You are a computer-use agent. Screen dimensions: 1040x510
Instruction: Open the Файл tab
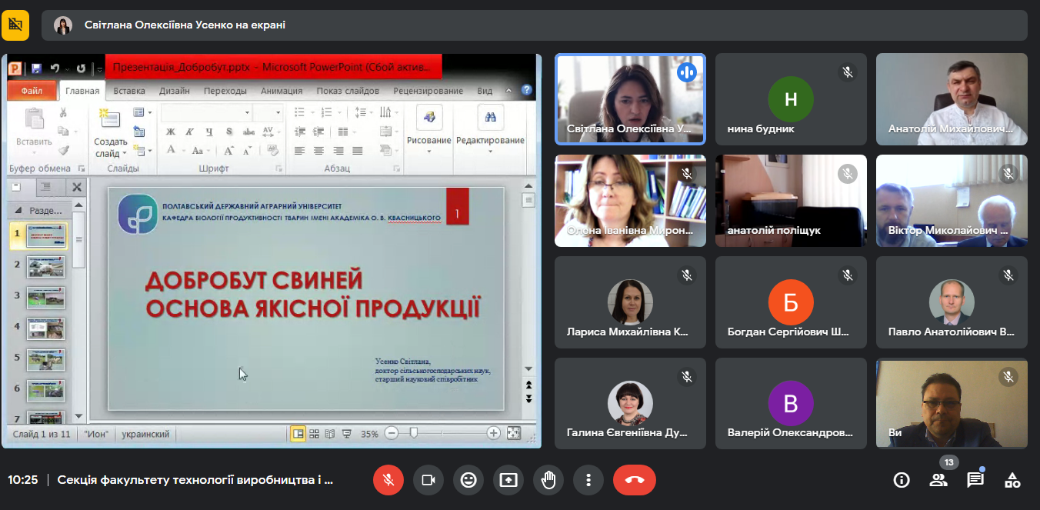point(32,91)
